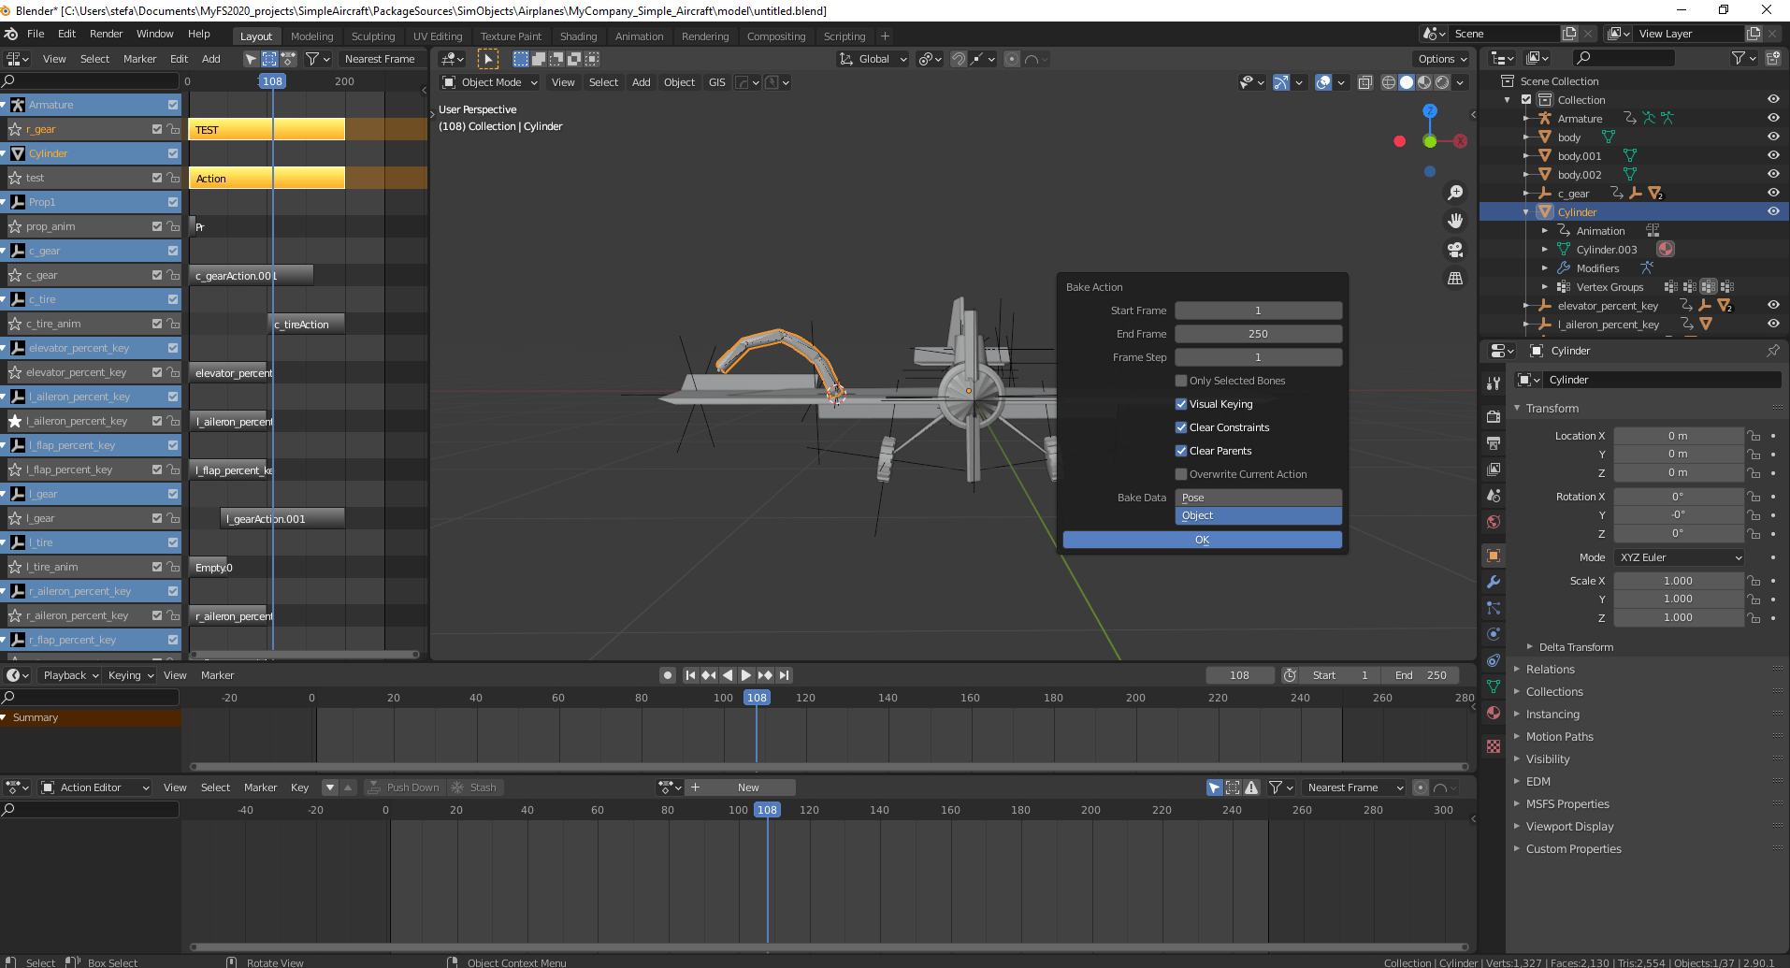The width and height of the screenshot is (1790, 968).
Task: Change XYZ Euler rotation mode dropdown
Action: [1679, 556]
